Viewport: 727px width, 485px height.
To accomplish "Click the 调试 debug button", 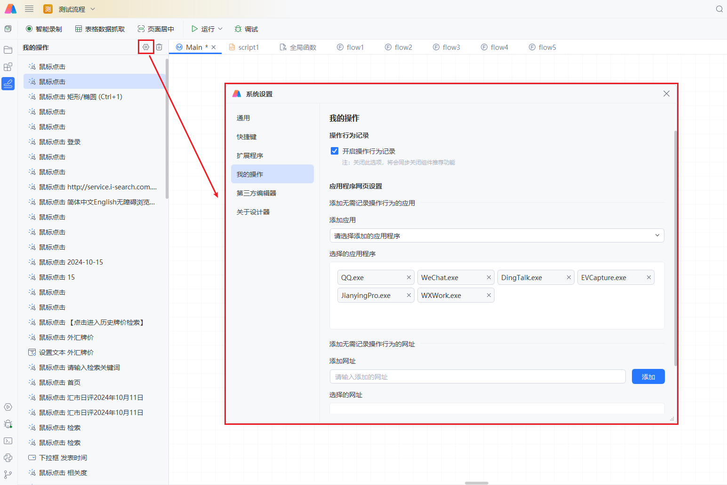I will (x=246, y=29).
